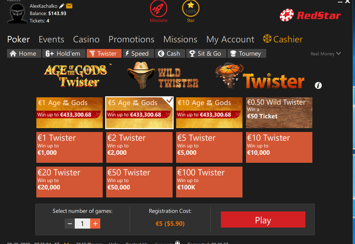The image size is (355, 244).
Task: Choose the €100 Twister game
Action: (x=209, y=182)
